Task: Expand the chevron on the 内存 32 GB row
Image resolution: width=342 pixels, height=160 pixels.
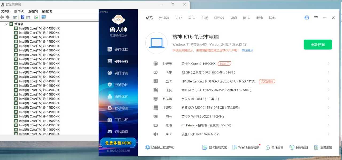Action: coord(328,72)
